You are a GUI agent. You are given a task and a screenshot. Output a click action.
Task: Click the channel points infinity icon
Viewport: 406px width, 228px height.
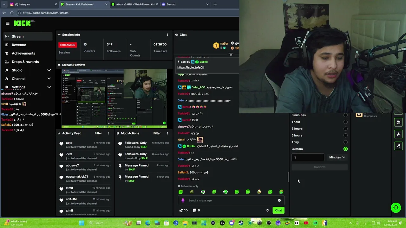[183, 210]
